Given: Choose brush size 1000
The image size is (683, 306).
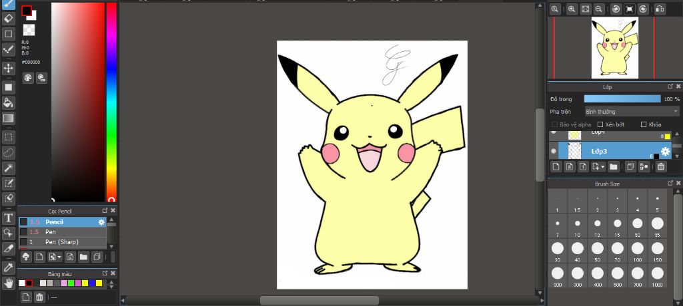Looking at the screenshot, I should coord(657,276).
